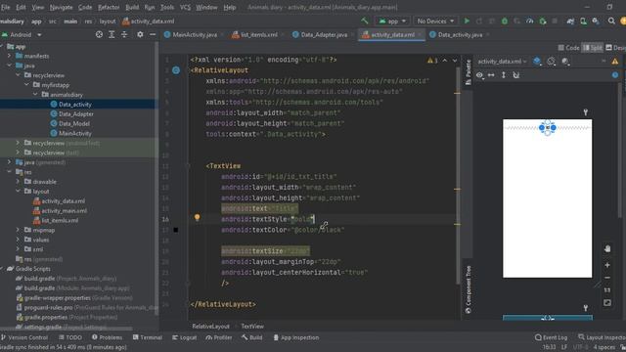Click the View Options eye icon
The image size is (626, 352).
coord(479,75)
